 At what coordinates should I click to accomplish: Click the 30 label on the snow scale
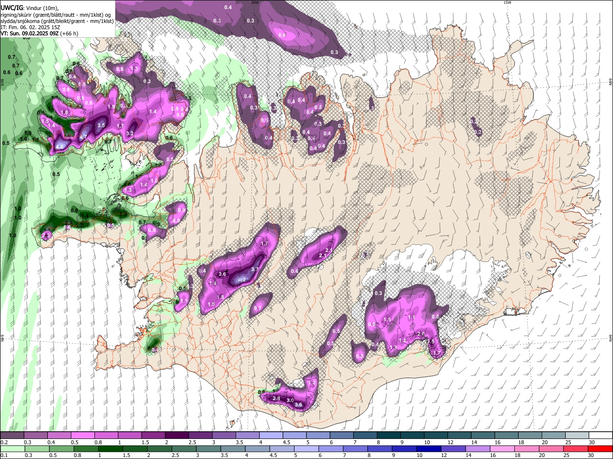click(x=591, y=442)
